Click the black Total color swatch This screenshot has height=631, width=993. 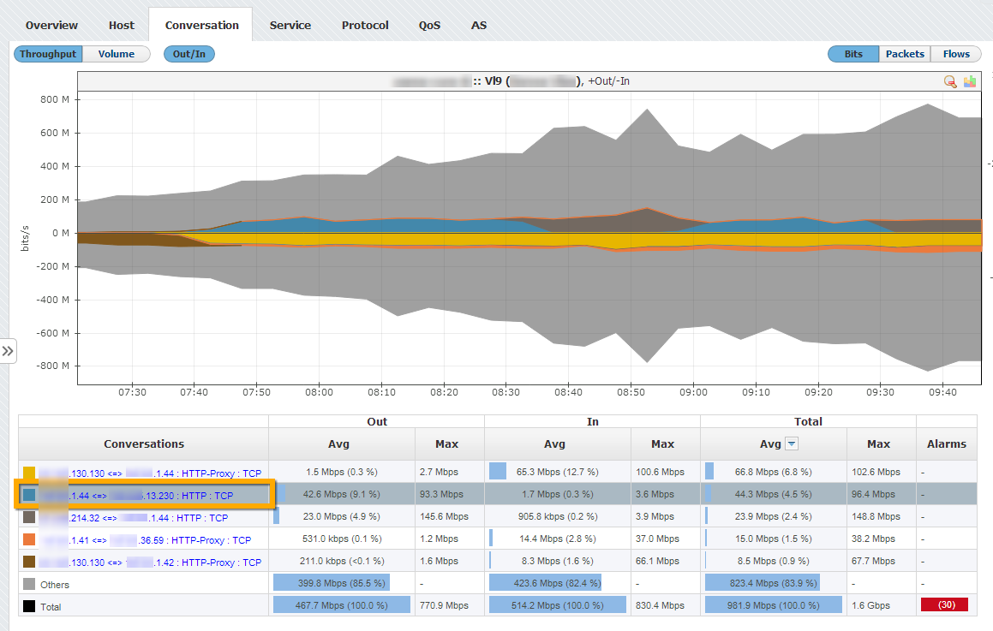[x=29, y=606]
